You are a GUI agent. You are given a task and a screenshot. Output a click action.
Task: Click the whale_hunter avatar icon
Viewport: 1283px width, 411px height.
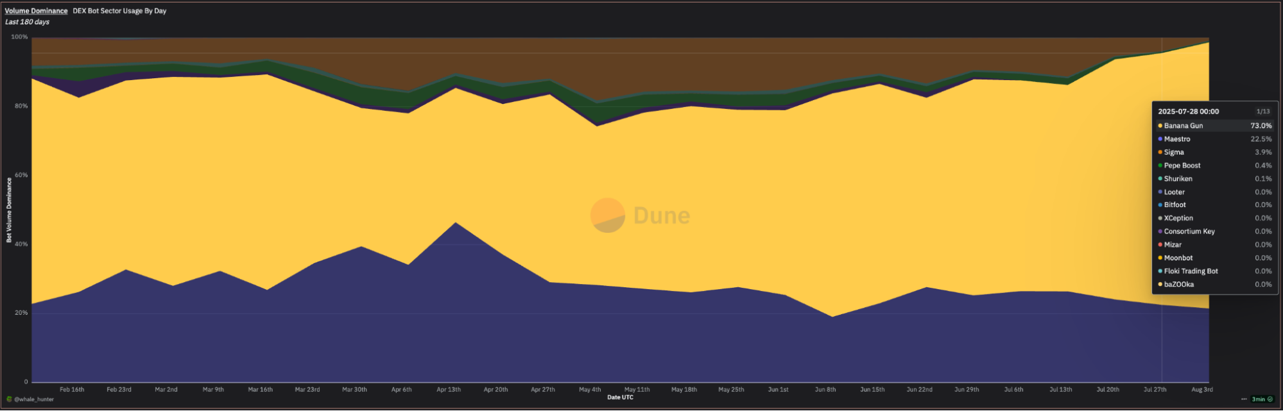[x=9, y=399]
